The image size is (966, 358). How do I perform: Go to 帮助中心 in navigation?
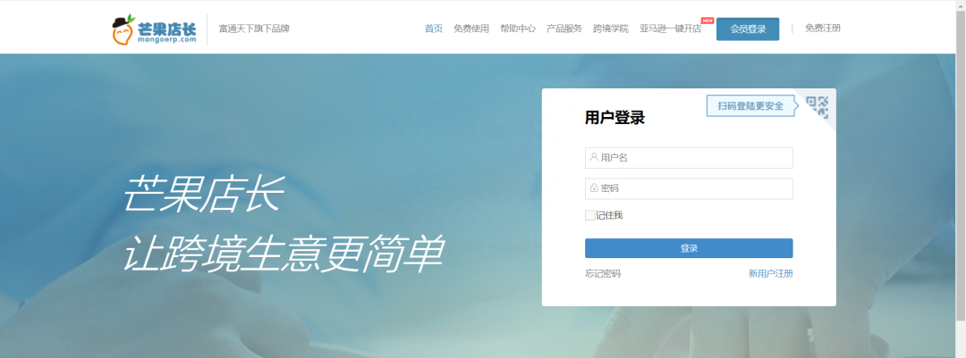coord(518,29)
